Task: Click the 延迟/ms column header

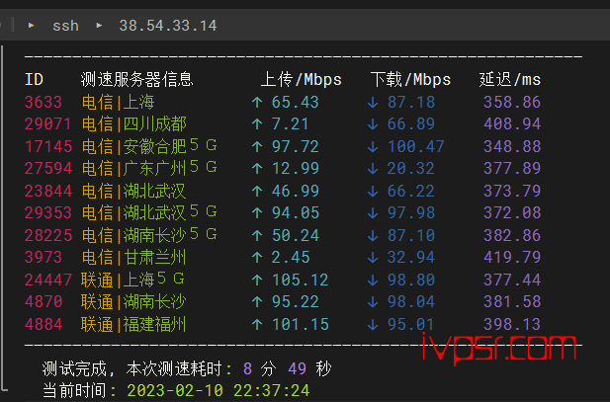Action: click(510, 79)
